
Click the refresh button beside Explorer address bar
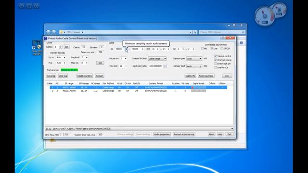pos(195,32)
